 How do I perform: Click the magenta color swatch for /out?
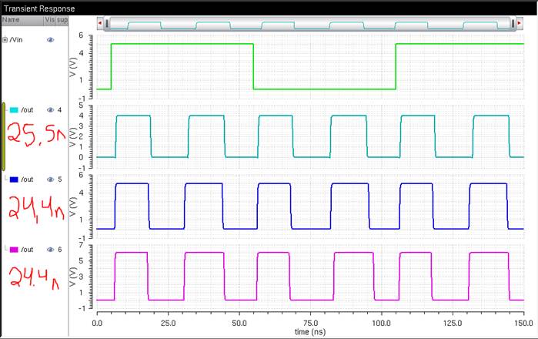tap(14, 250)
